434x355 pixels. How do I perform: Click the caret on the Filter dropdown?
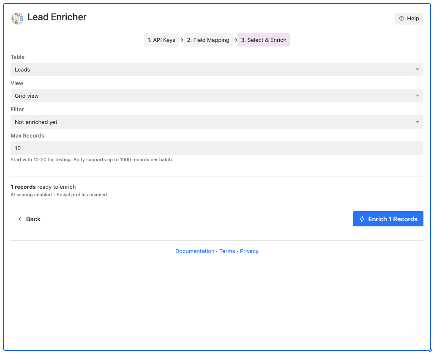[417, 122]
